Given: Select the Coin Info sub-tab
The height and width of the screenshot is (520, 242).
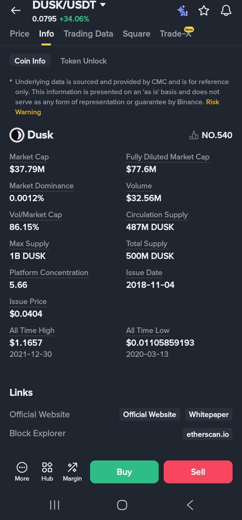Looking at the screenshot, I should [30, 61].
